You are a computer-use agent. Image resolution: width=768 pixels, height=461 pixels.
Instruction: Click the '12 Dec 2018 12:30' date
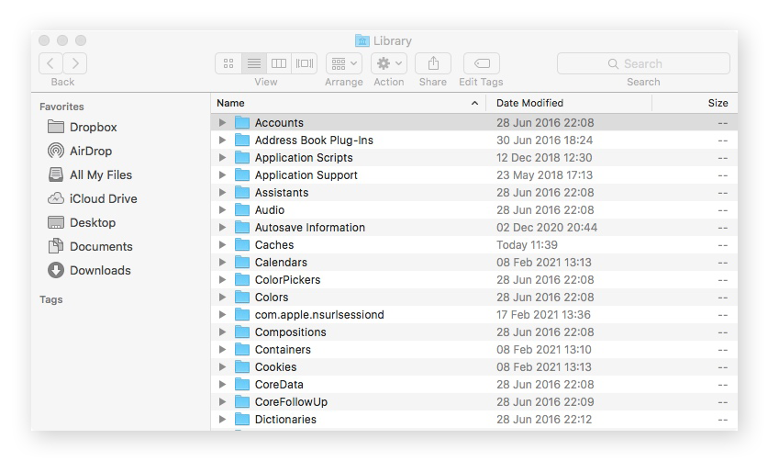(x=544, y=157)
